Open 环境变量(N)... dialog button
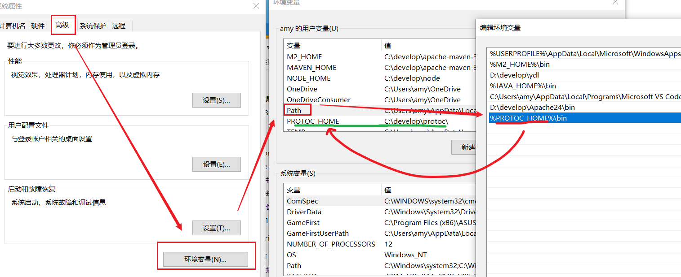This screenshot has height=277, width=681. tap(205, 259)
